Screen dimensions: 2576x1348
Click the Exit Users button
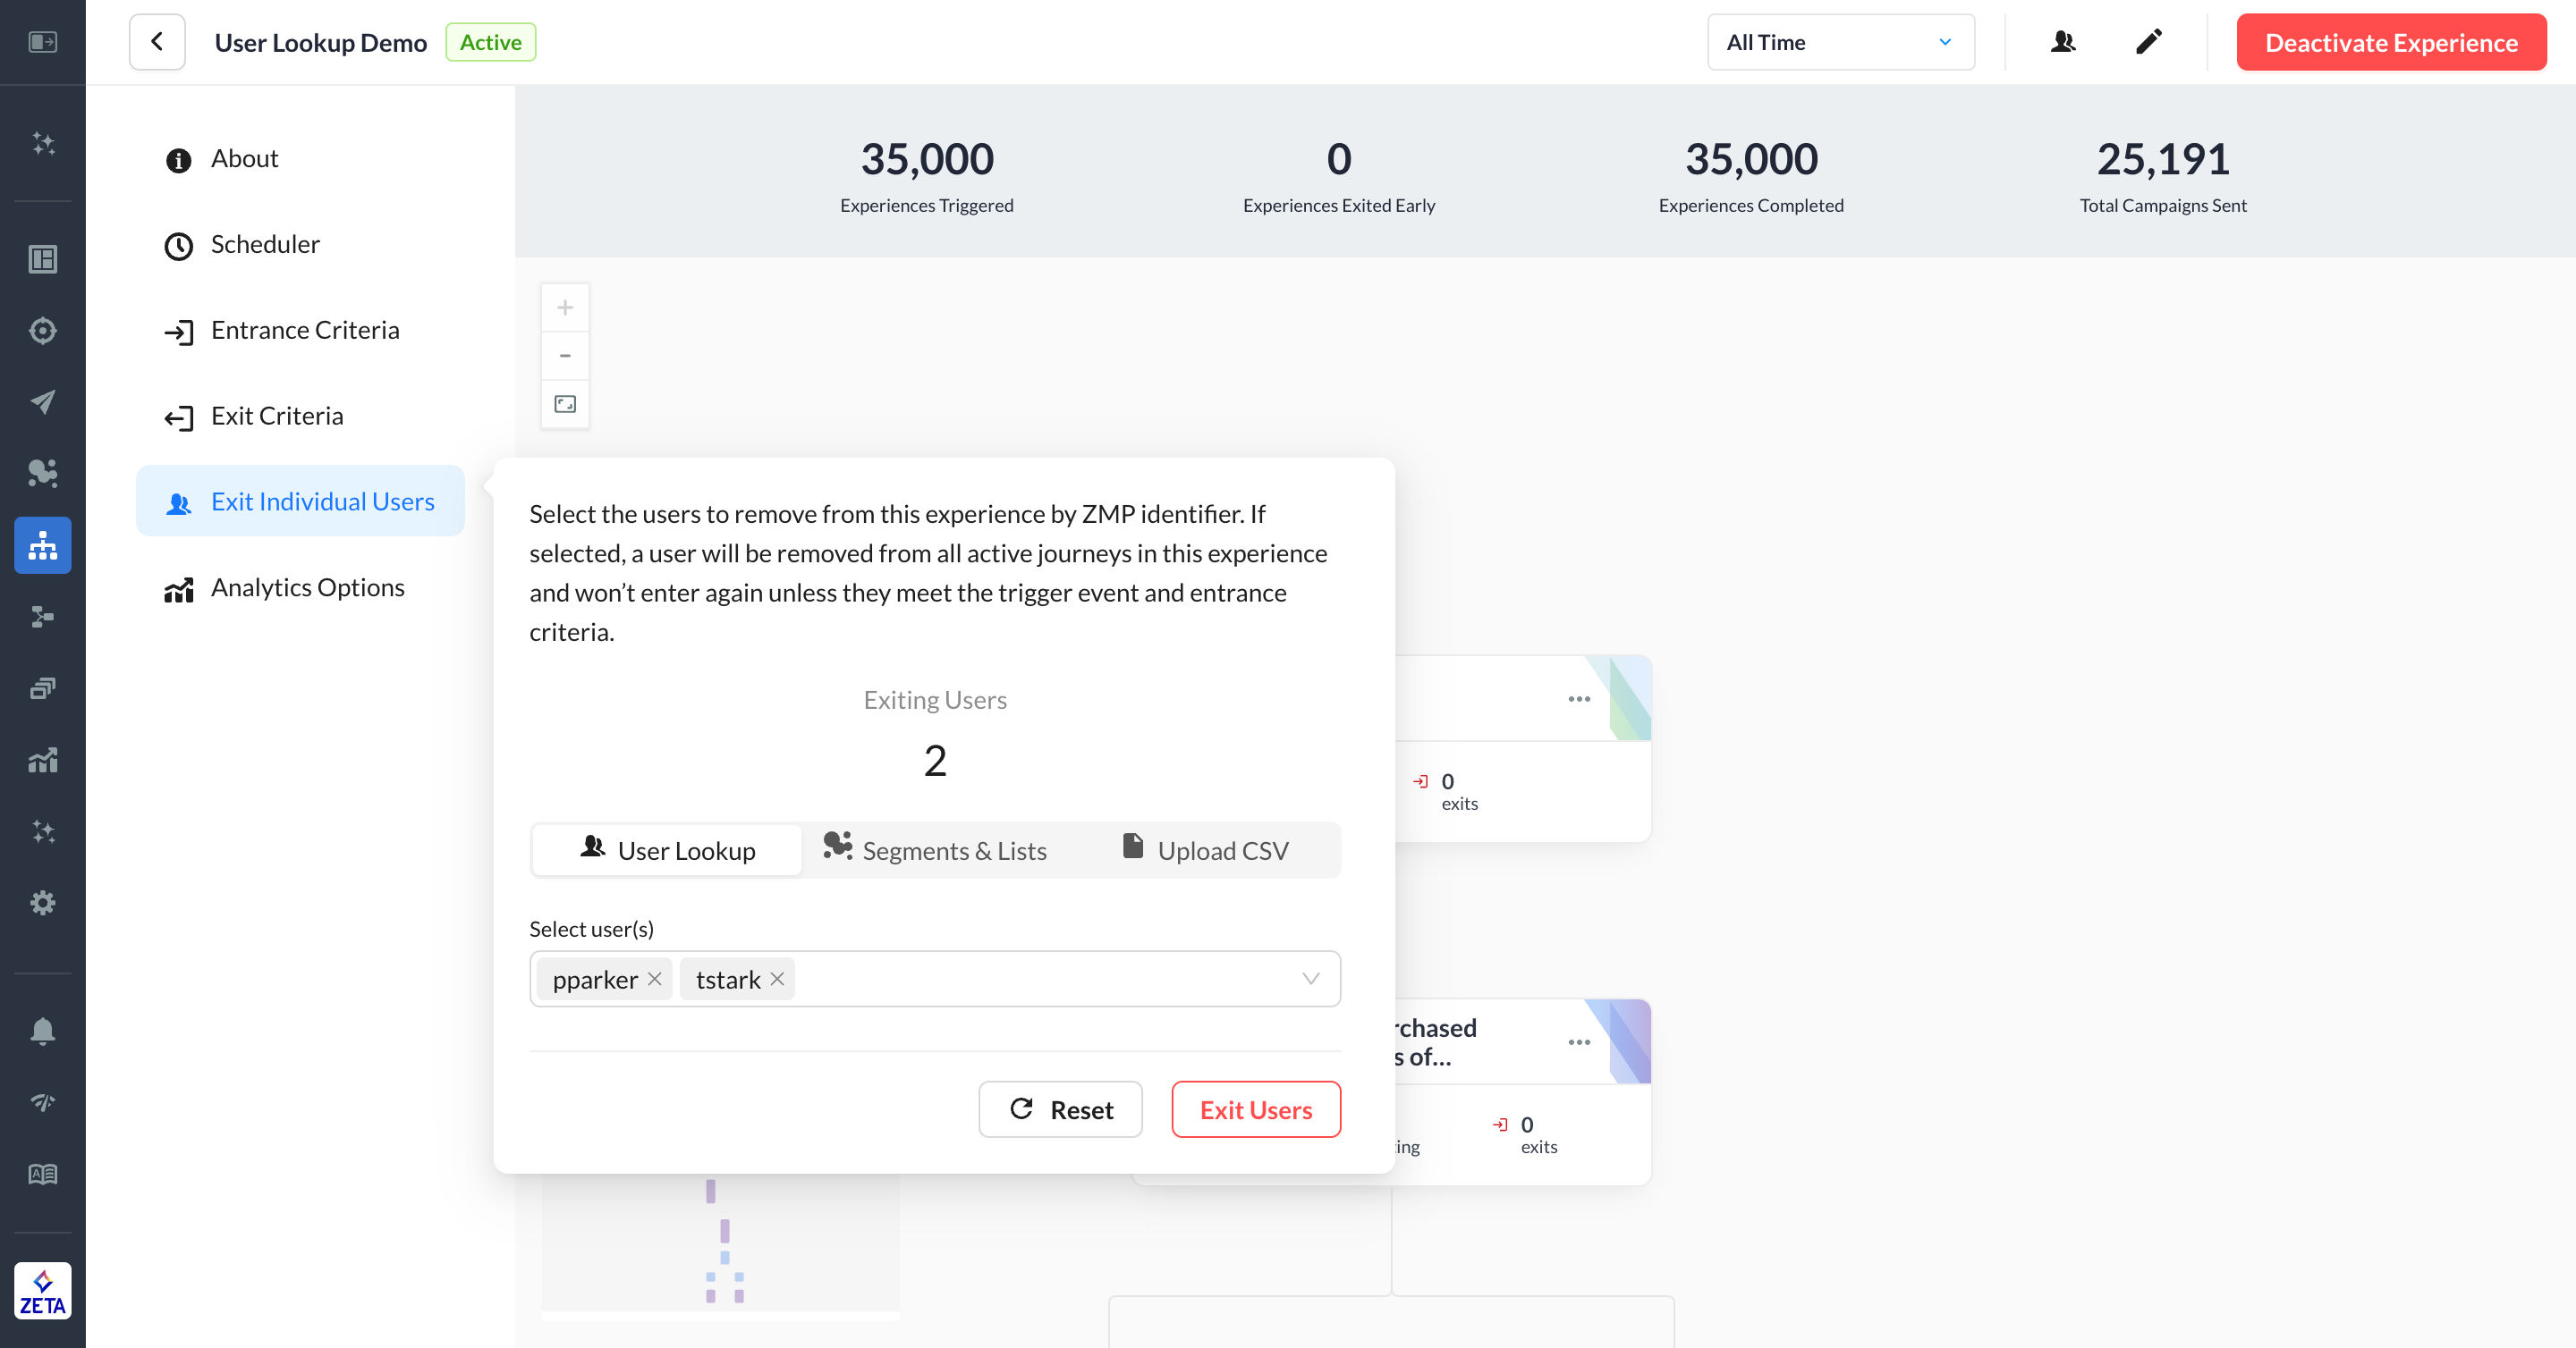pos(1255,1109)
